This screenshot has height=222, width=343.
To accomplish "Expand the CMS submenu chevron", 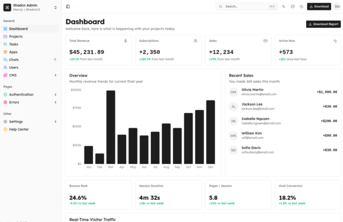I will (x=55, y=75).
